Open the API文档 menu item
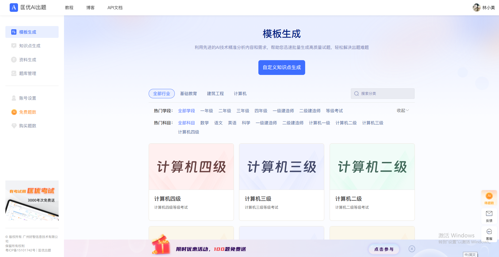499x257 pixels. [115, 8]
